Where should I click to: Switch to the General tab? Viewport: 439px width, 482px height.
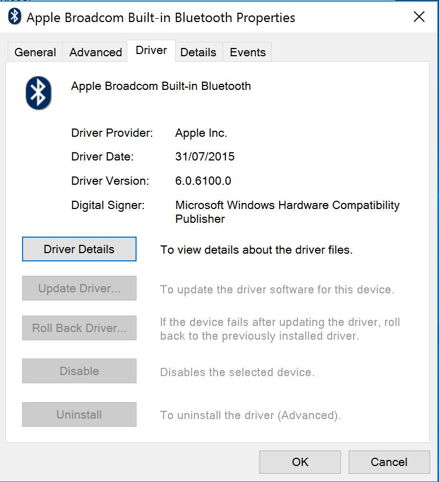(35, 52)
